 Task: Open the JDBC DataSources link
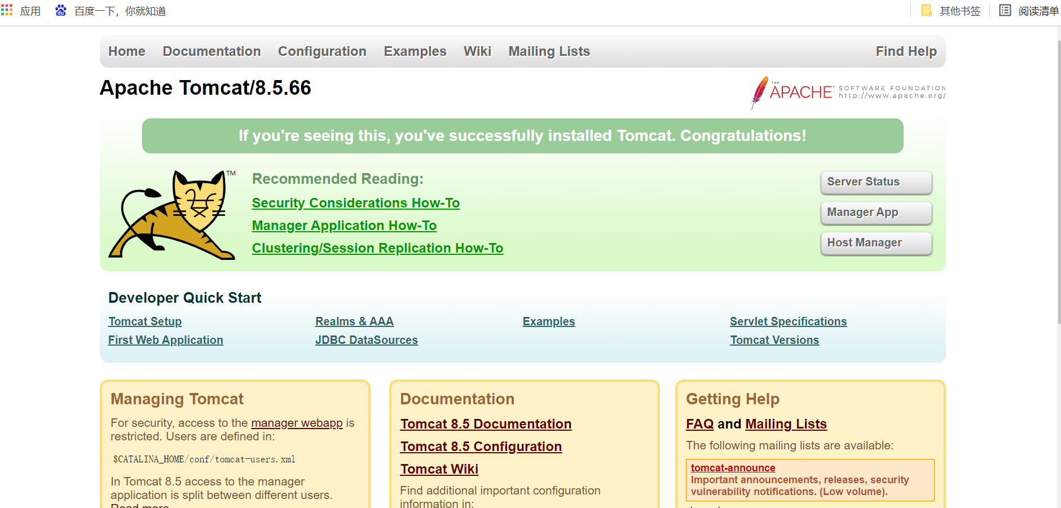click(367, 340)
